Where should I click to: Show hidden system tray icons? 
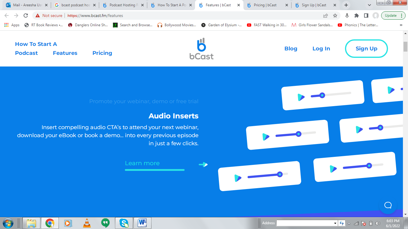(349, 223)
